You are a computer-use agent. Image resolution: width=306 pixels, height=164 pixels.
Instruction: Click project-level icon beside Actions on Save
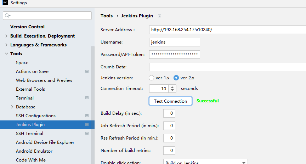point(87,72)
